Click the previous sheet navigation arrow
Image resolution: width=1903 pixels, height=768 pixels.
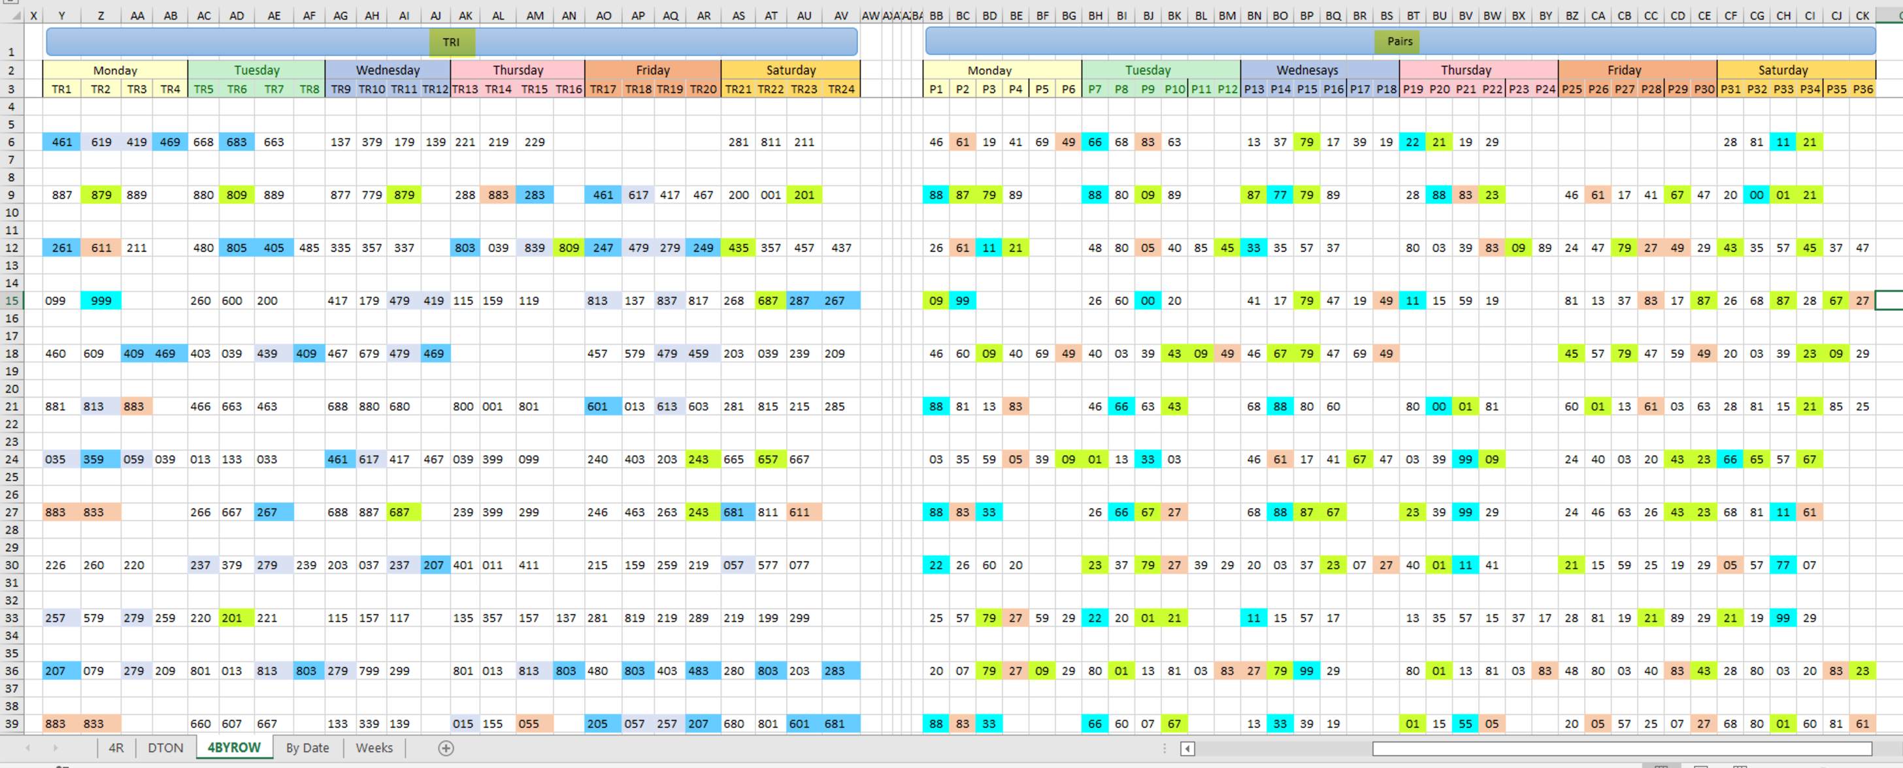28,748
